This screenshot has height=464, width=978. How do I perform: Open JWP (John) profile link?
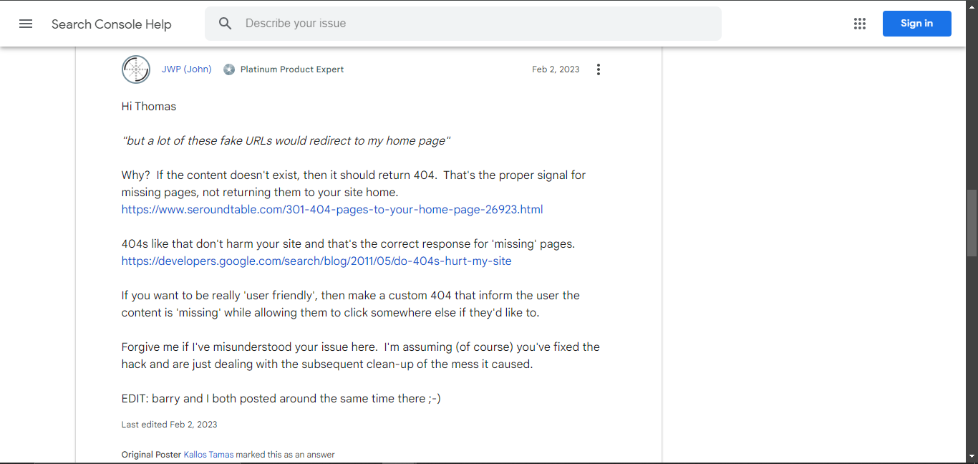pos(187,69)
